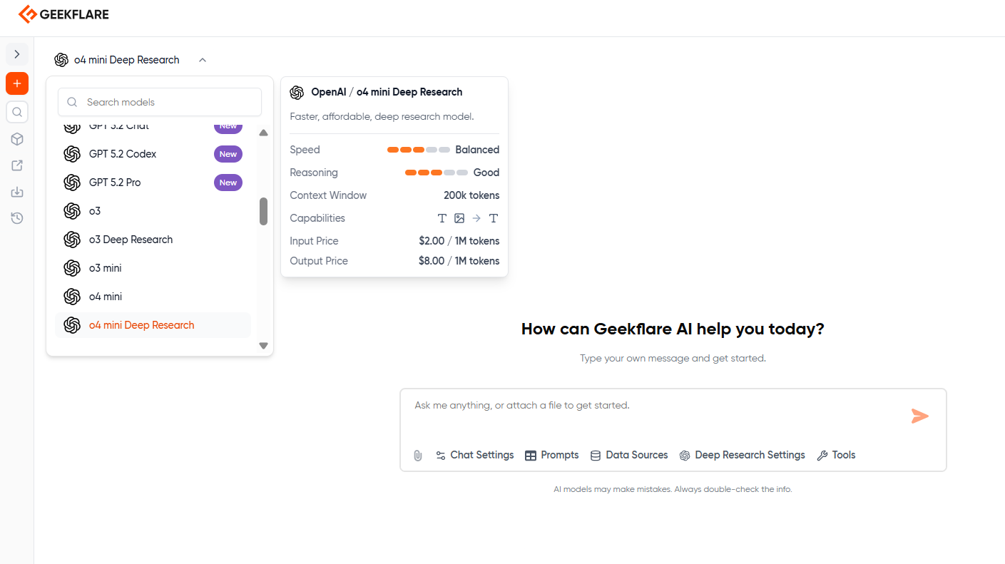
Task: Click the paperclip attach file icon
Action: [418, 456]
